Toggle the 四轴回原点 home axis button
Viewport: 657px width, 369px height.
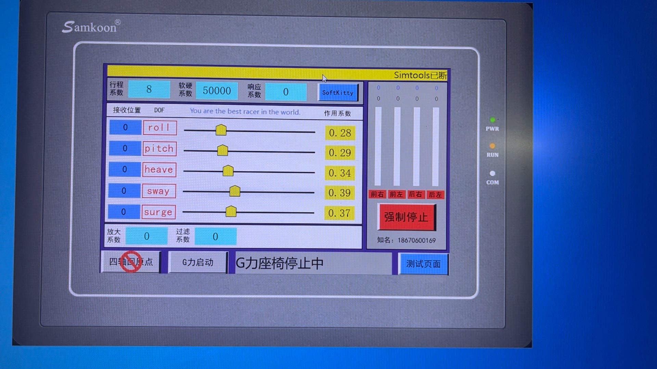(x=131, y=262)
